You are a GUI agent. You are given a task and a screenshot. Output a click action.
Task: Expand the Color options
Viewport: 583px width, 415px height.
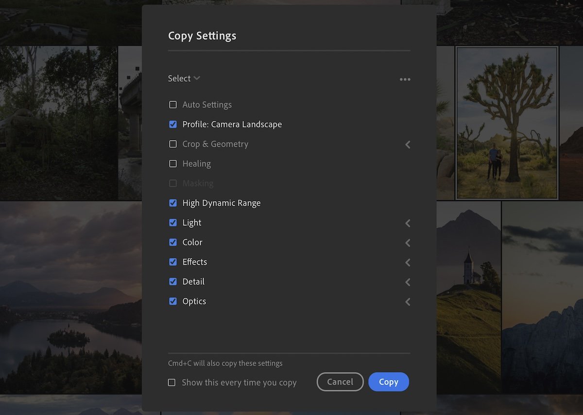407,243
